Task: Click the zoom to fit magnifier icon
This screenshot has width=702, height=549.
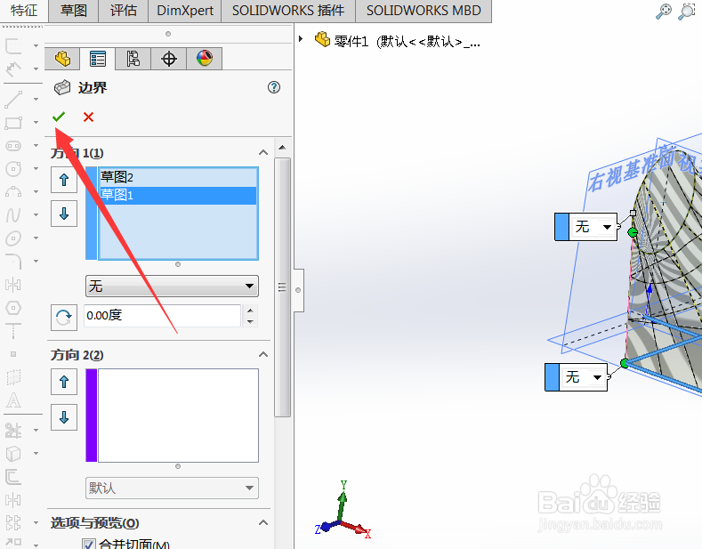Action: [x=664, y=12]
